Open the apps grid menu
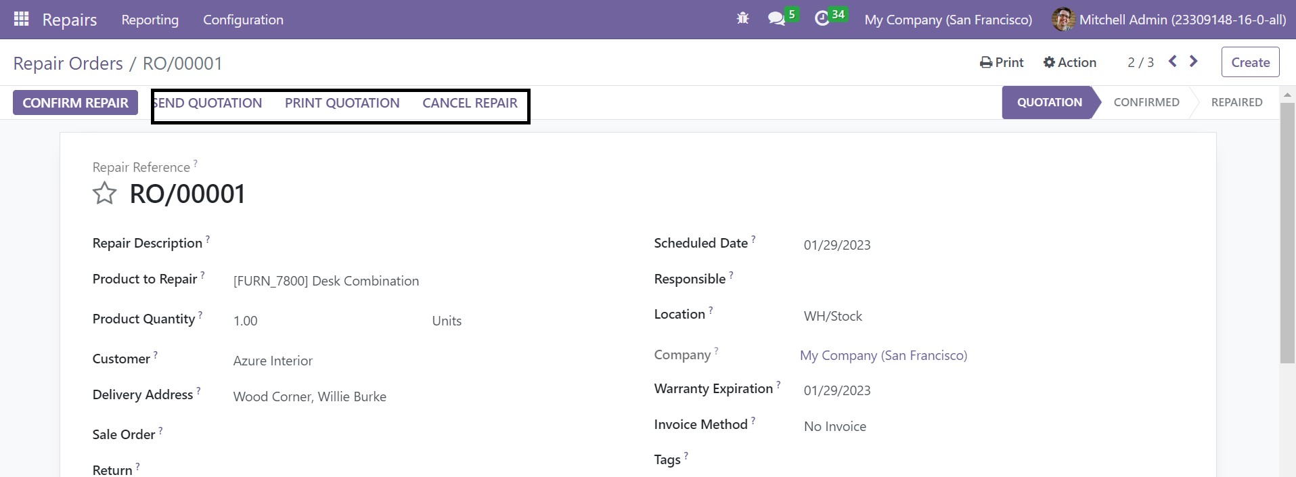 21,19
